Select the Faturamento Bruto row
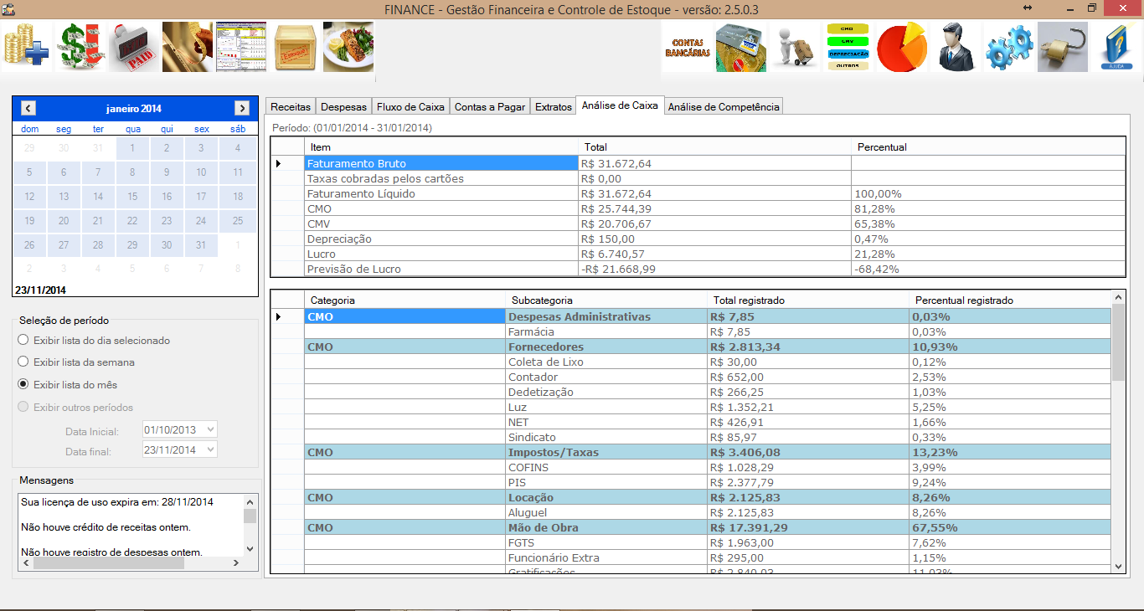The image size is (1144, 611). pos(698,163)
